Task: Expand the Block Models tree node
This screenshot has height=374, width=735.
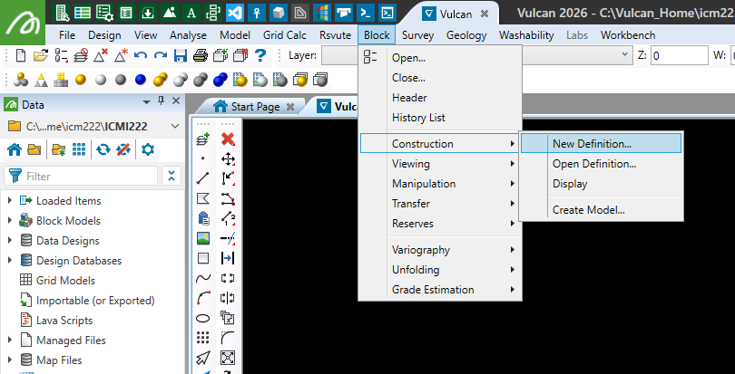Action: pos(10,220)
